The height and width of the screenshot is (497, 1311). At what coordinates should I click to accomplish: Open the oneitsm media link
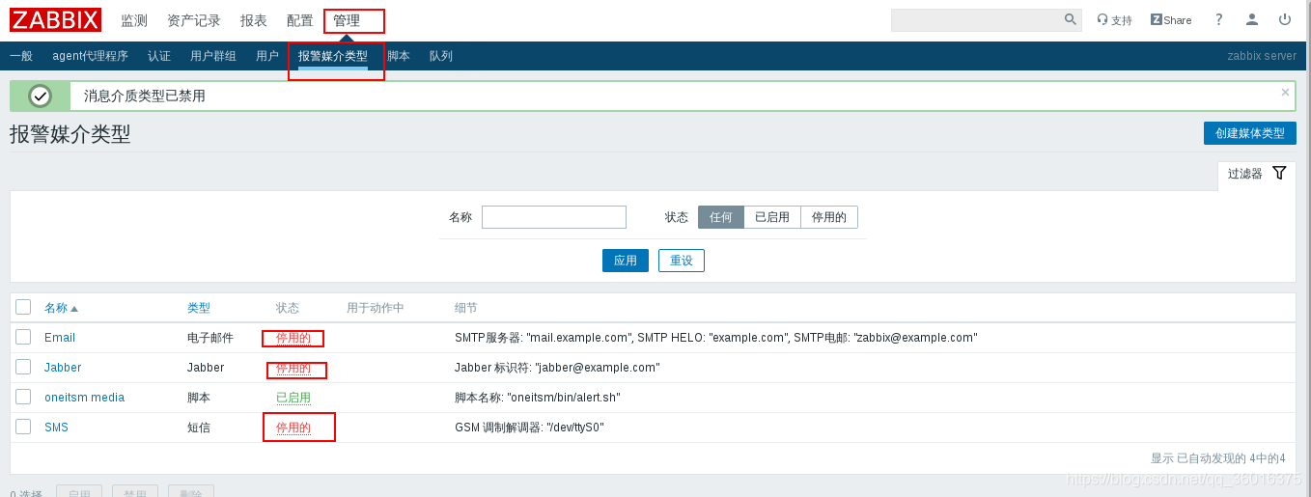click(84, 398)
